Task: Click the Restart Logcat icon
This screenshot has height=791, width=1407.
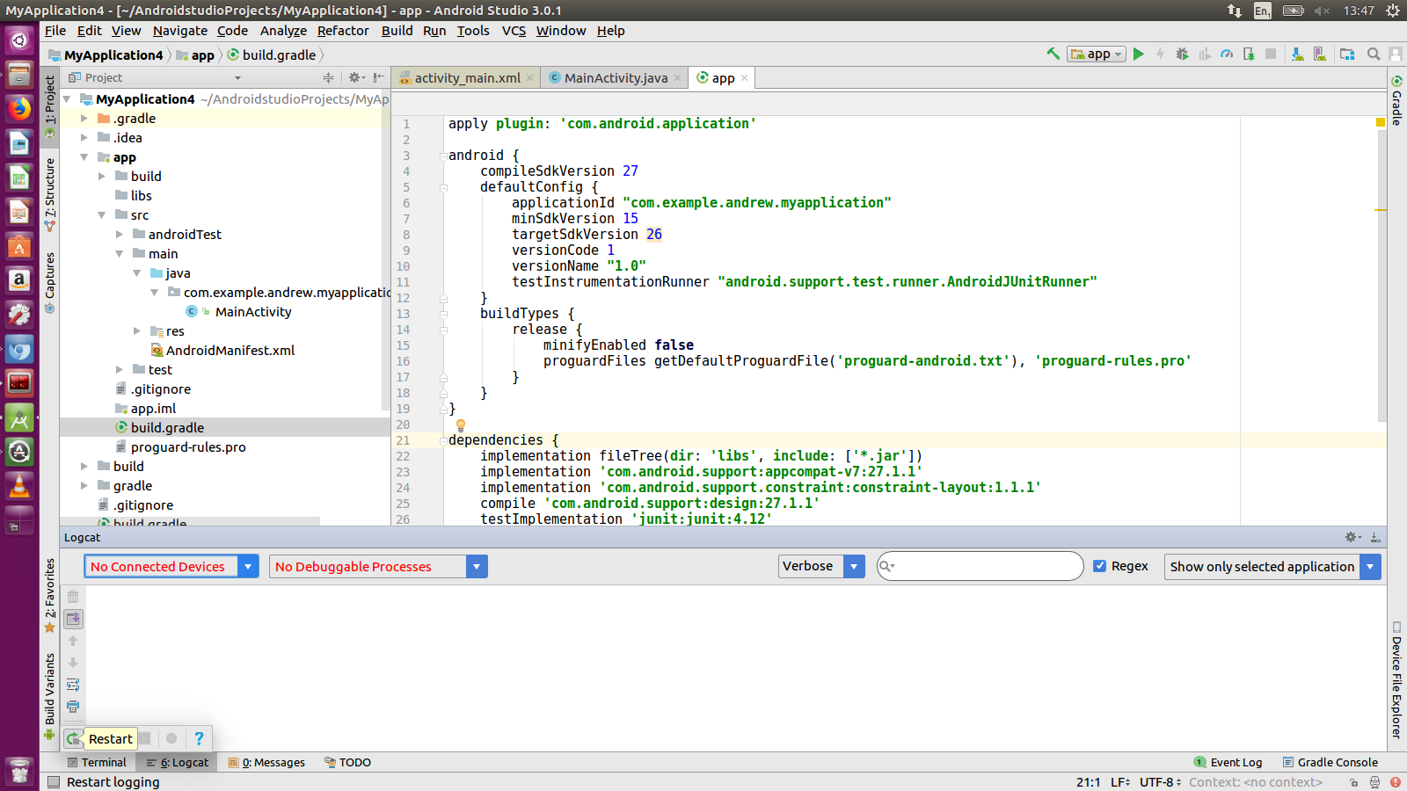Action: [73, 739]
